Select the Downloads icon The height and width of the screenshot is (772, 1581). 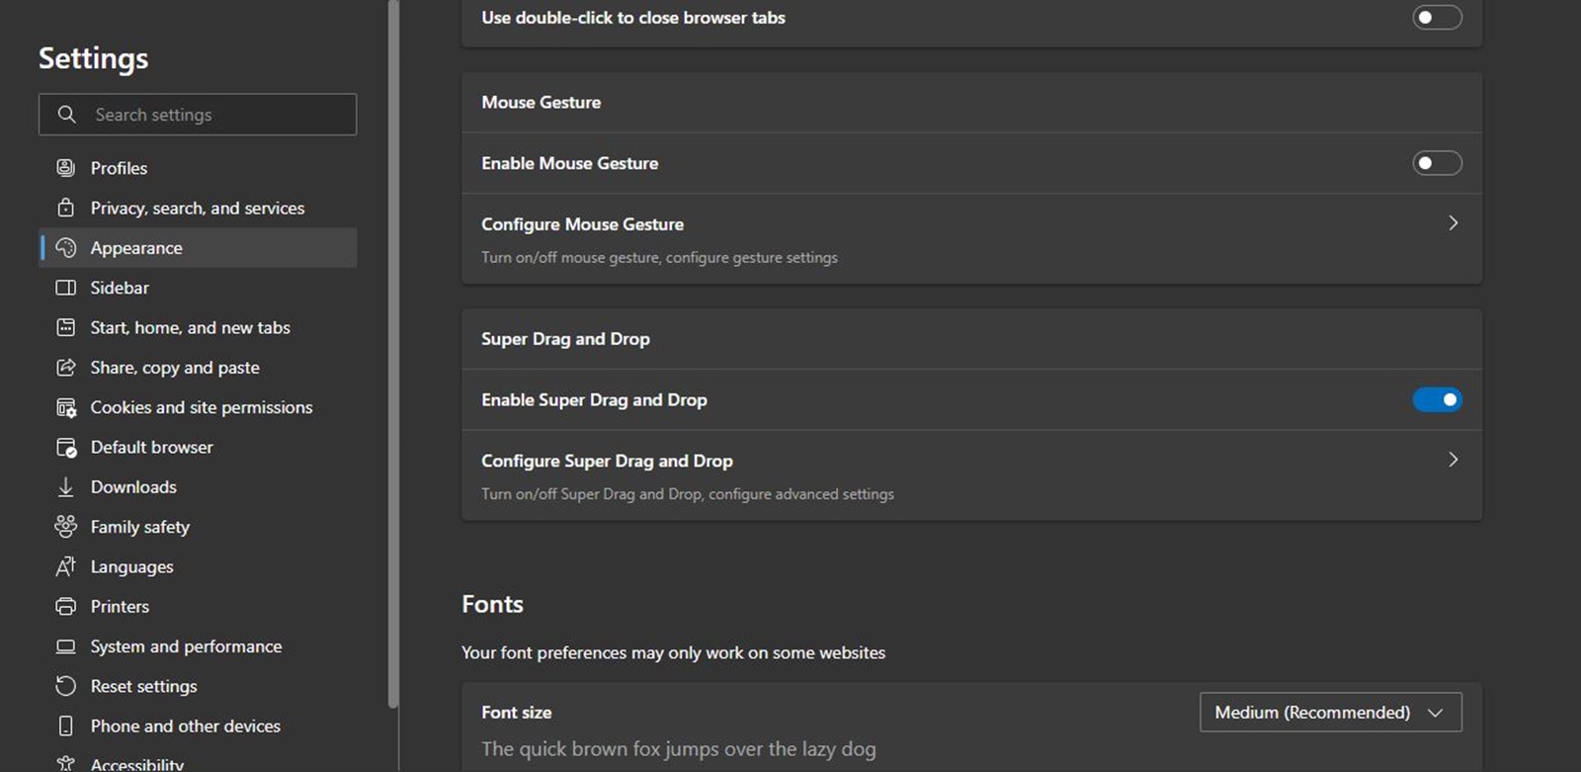(x=65, y=486)
